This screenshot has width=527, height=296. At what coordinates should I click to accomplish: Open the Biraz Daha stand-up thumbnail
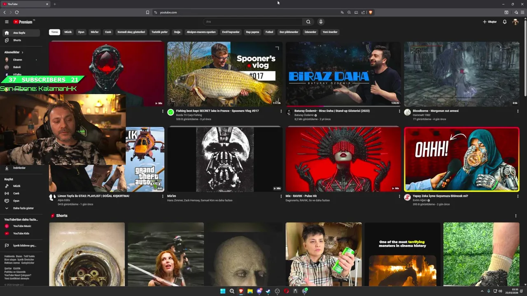click(x=343, y=74)
